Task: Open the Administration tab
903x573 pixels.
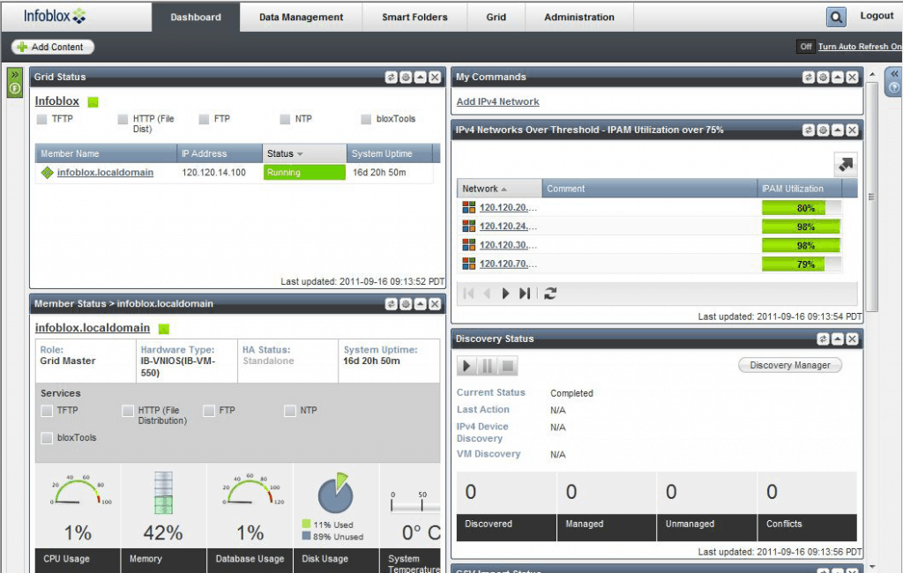Action: 579,16
